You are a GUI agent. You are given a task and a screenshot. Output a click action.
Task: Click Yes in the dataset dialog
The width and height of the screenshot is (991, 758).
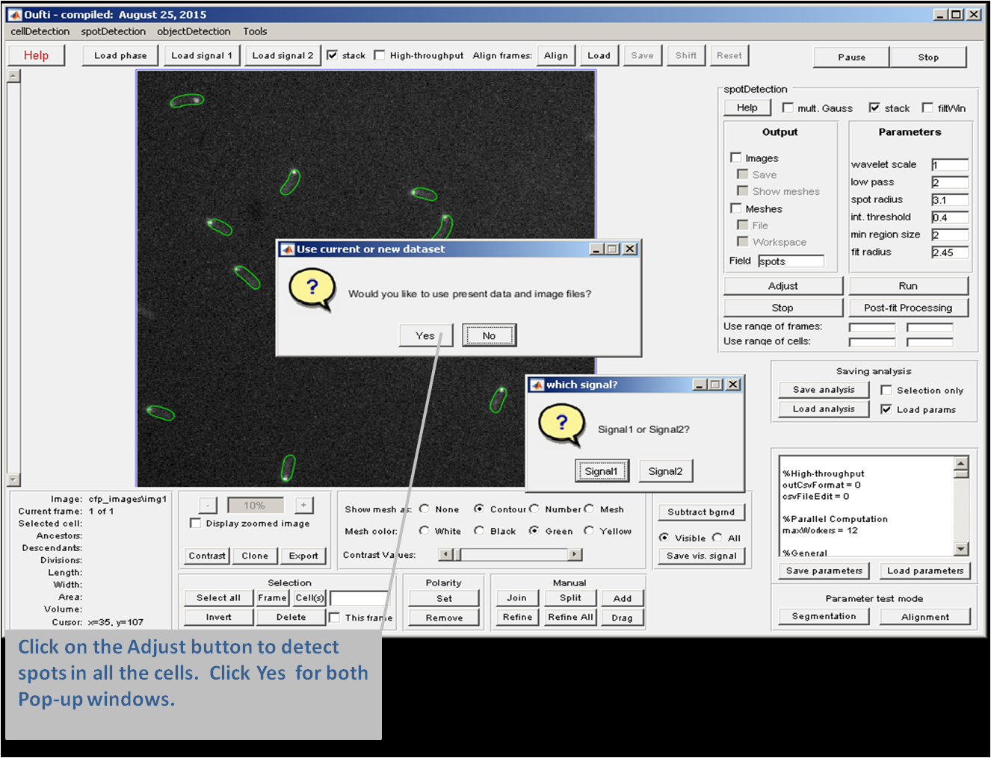point(425,335)
